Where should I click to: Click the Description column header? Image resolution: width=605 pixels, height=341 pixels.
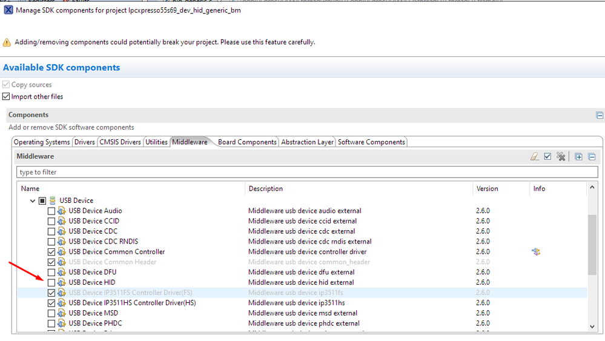(359, 188)
